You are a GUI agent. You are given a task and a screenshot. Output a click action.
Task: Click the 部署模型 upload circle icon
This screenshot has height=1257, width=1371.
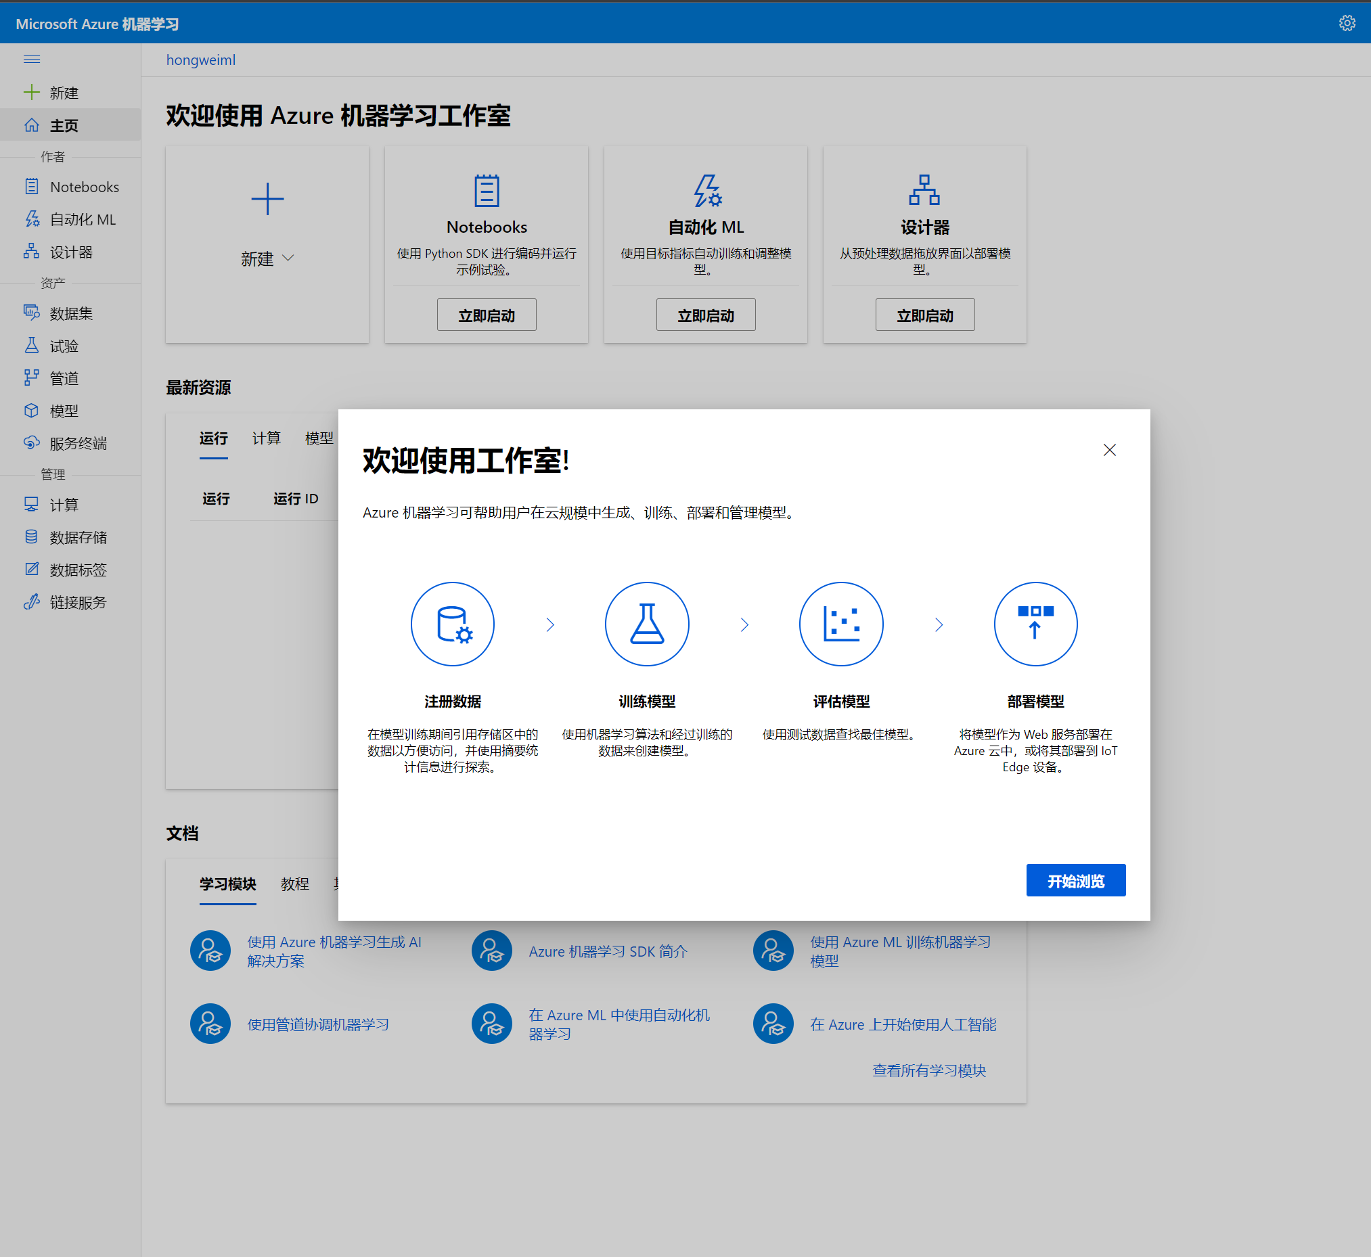(1036, 624)
